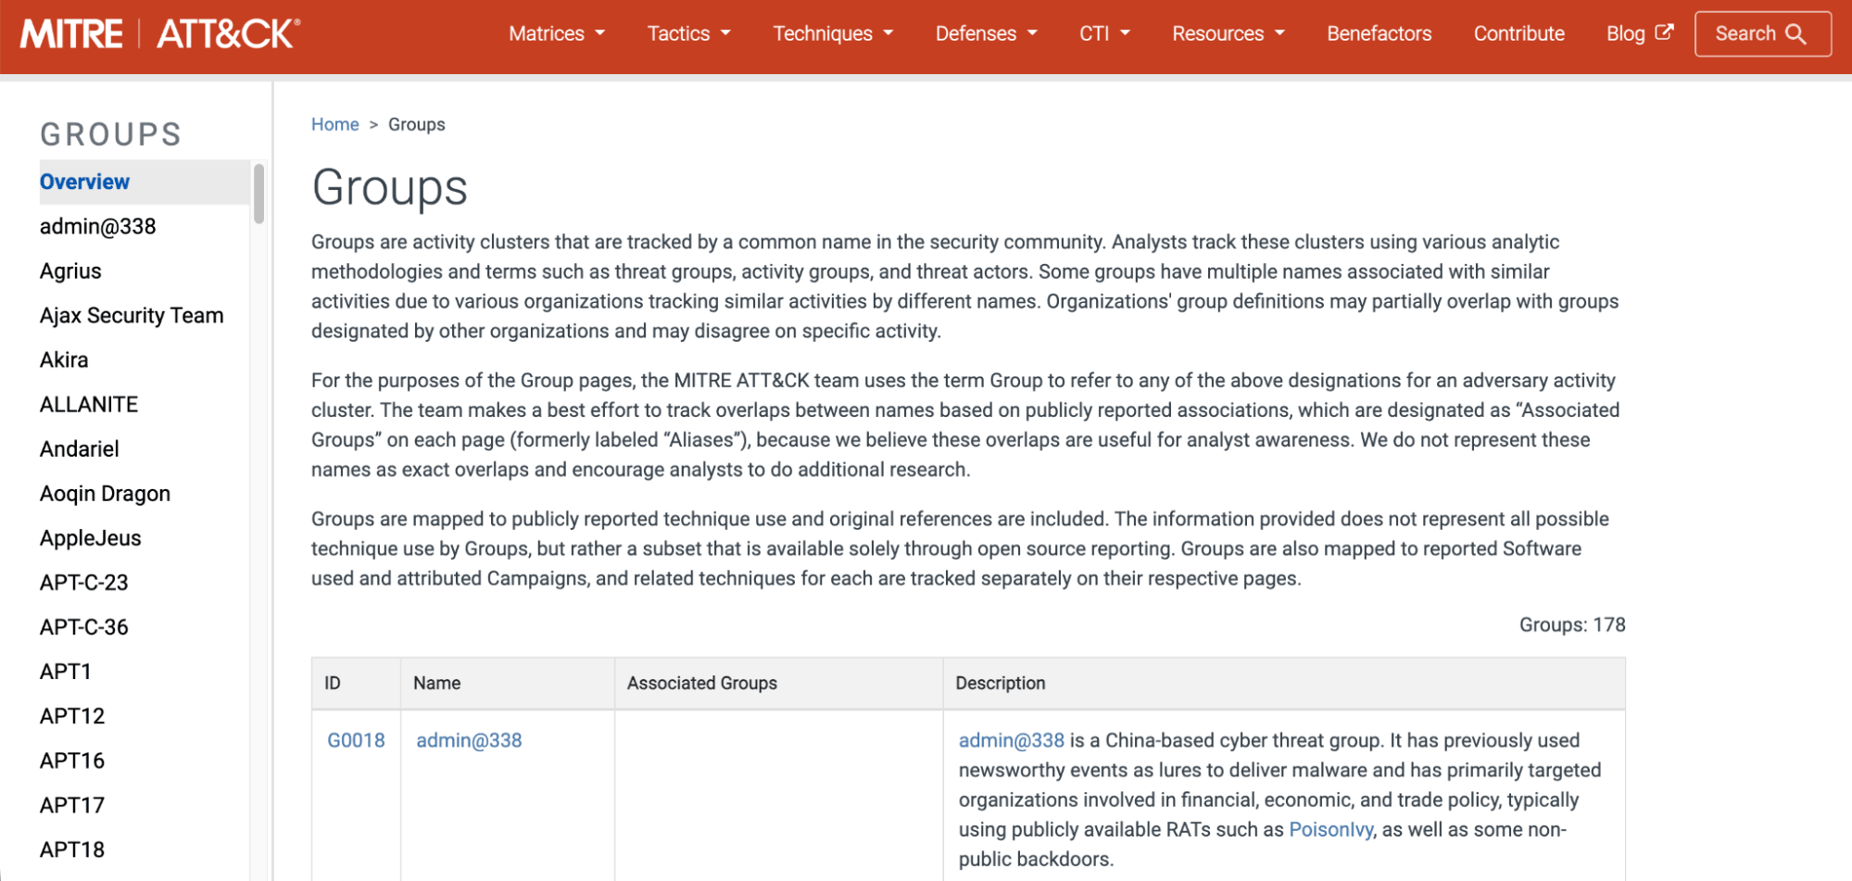This screenshot has width=1852, height=881.
Task: Open APT-C-23 in the sidebar
Action: pos(84,583)
